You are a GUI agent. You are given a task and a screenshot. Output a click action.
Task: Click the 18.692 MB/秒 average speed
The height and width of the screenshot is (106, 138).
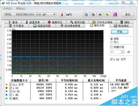coord(120,84)
